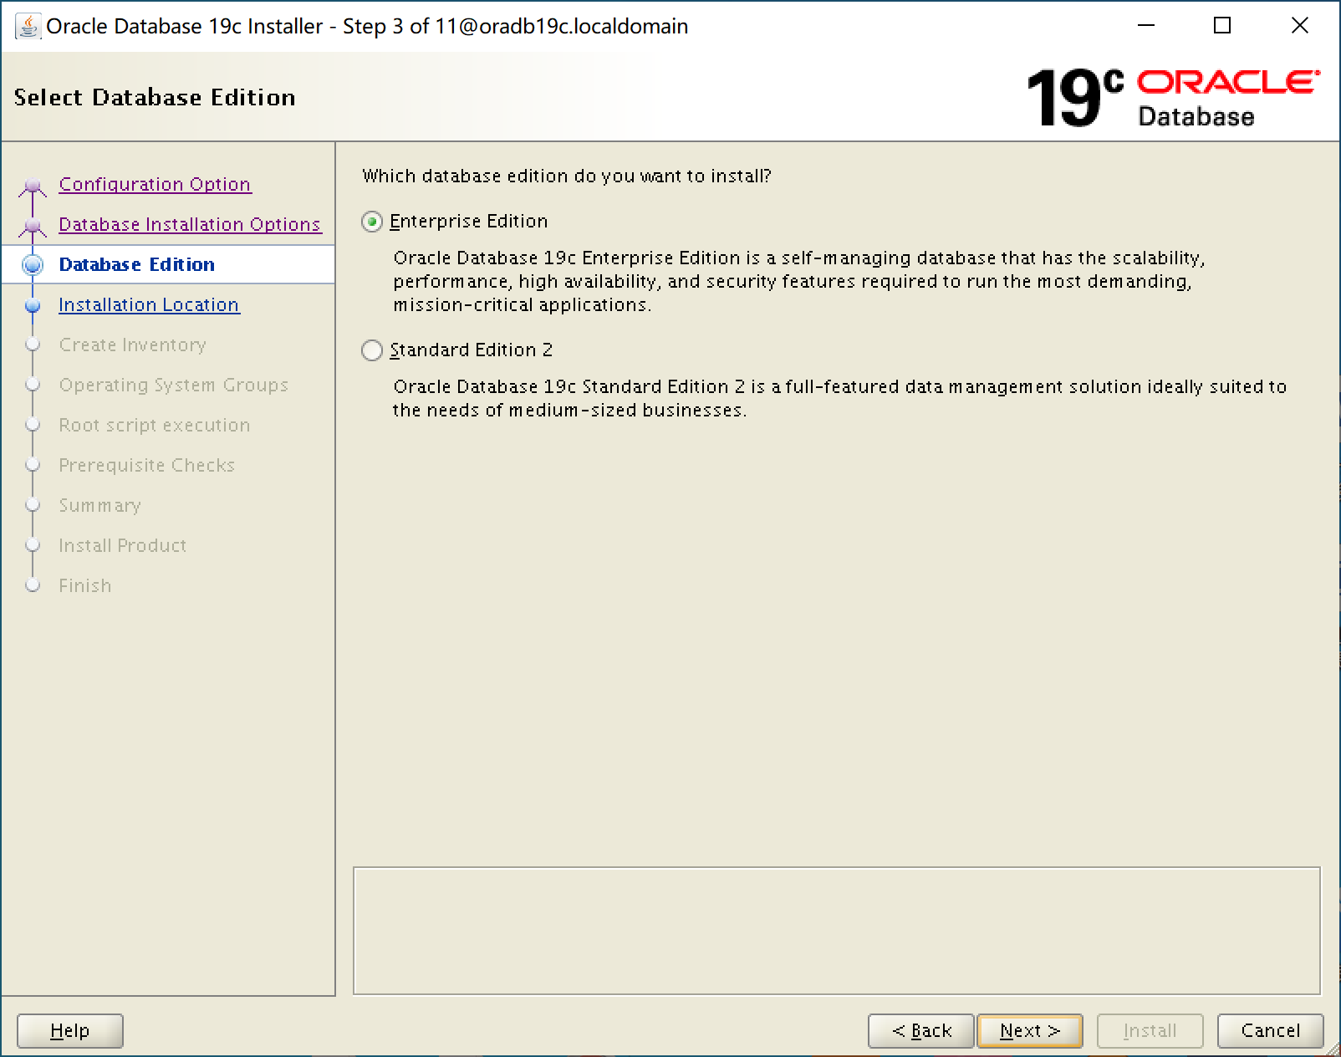
Task: Click the Summary step label
Action: click(99, 505)
